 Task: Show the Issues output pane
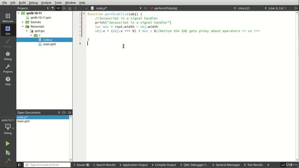[x=81, y=165]
